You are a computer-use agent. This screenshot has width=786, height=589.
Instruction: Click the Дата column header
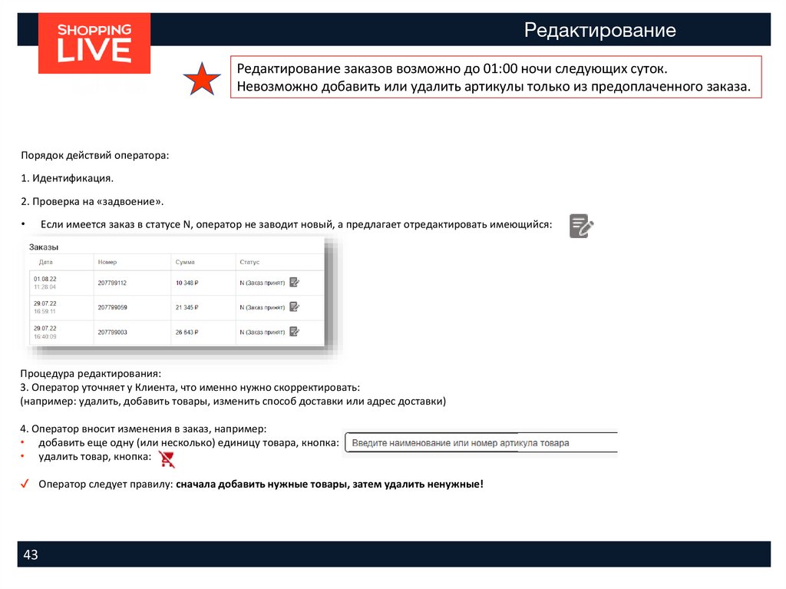45,262
